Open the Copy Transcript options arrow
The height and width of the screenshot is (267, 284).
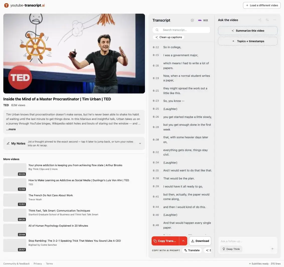pyautogui.click(x=183, y=241)
